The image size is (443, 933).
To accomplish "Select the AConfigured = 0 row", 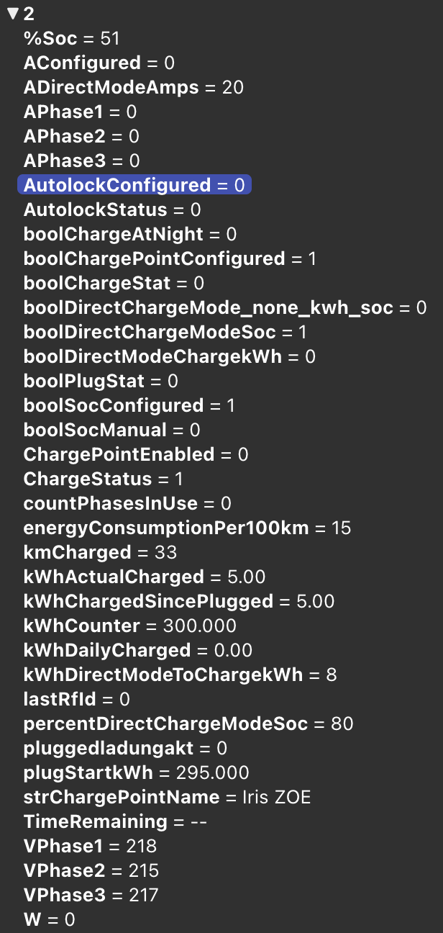I will point(99,63).
